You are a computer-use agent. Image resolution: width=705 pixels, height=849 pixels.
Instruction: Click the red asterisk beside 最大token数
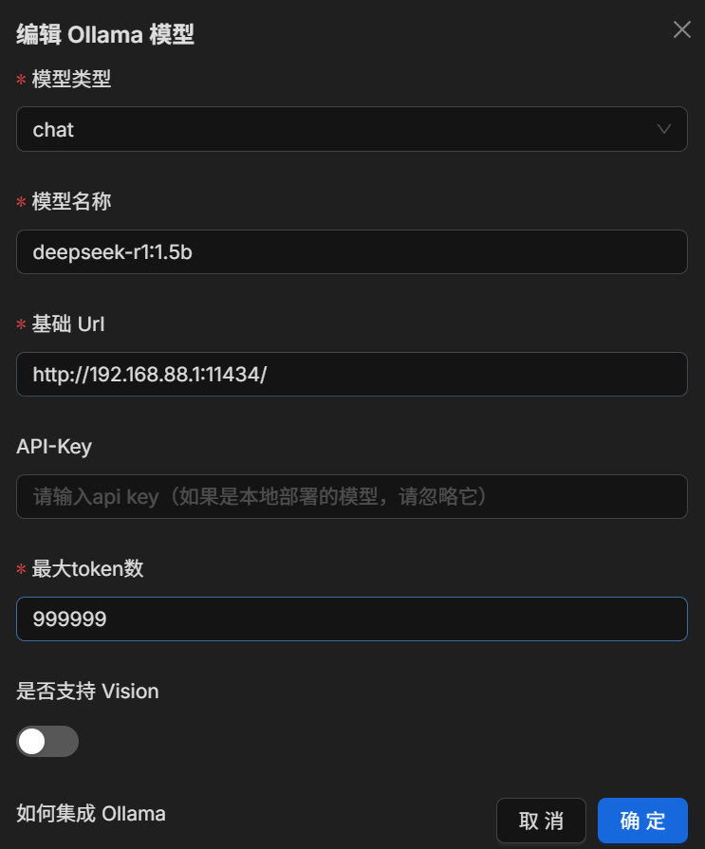21,570
